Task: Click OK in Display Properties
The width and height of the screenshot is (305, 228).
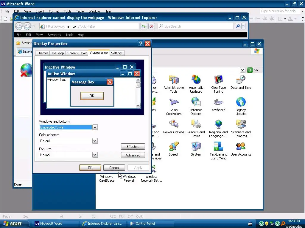Action: [x=90, y=167]
